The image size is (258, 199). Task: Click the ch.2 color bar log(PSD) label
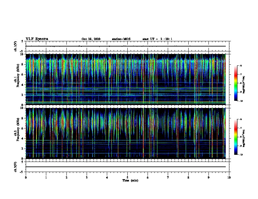(x=244, y=138)
